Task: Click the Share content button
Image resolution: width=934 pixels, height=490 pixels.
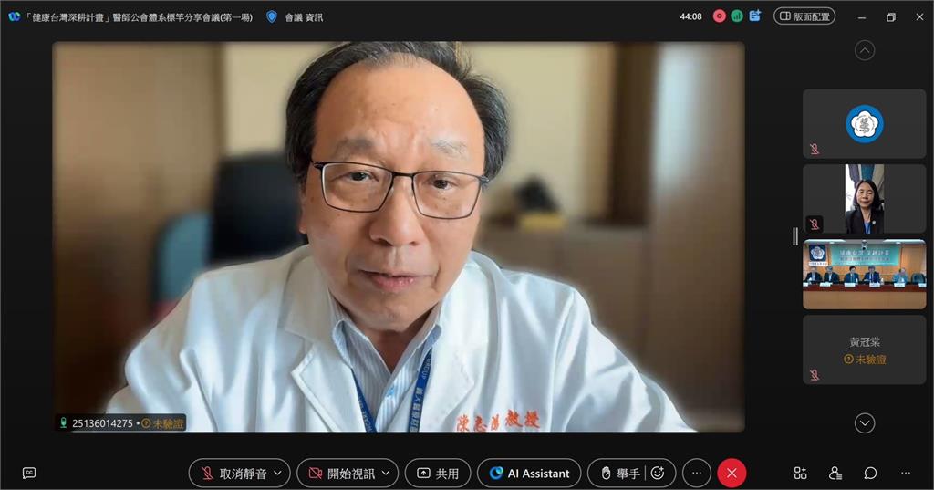Action: [x=438, y=474]
